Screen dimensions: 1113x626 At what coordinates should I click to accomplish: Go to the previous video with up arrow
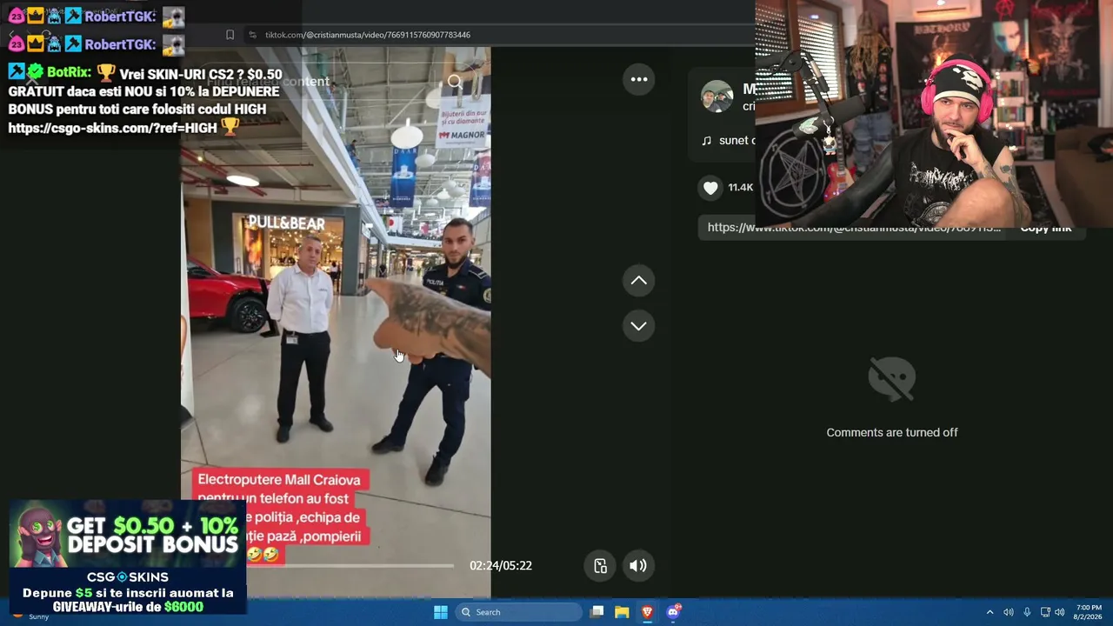point(638,280)
